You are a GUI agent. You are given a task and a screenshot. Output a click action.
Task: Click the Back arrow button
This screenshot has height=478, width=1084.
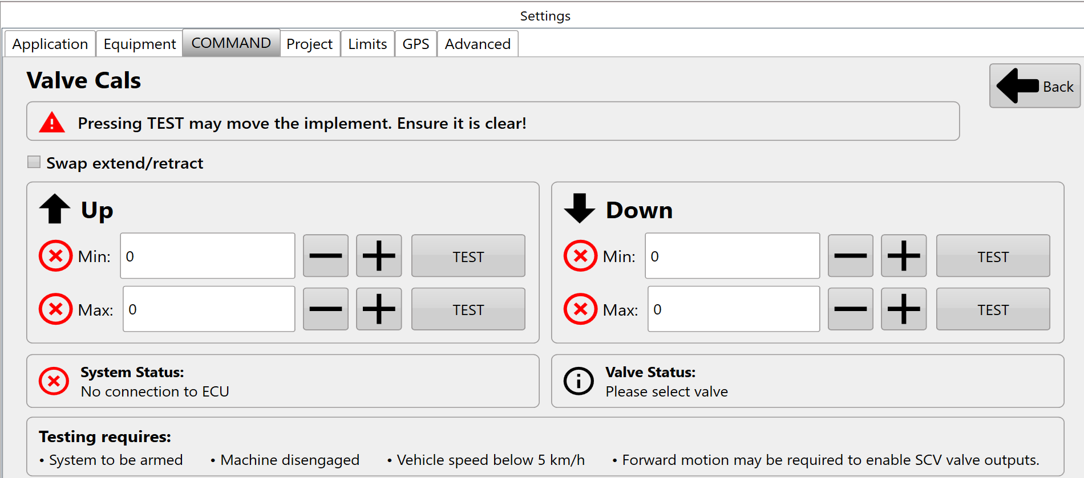1034,86
